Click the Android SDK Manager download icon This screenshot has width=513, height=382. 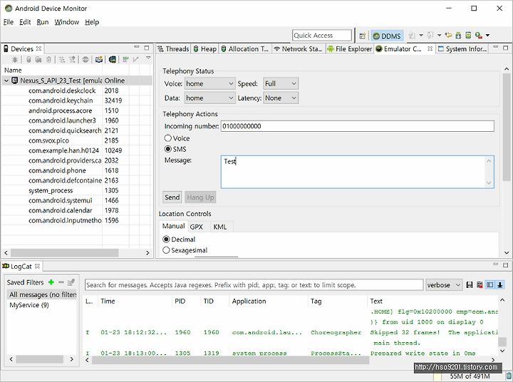[458, 35]
